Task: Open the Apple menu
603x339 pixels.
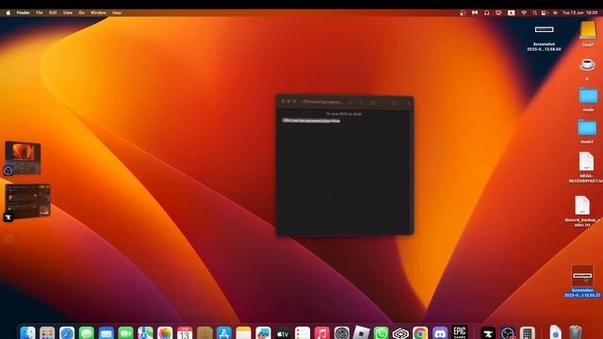Action: point(8,12)
